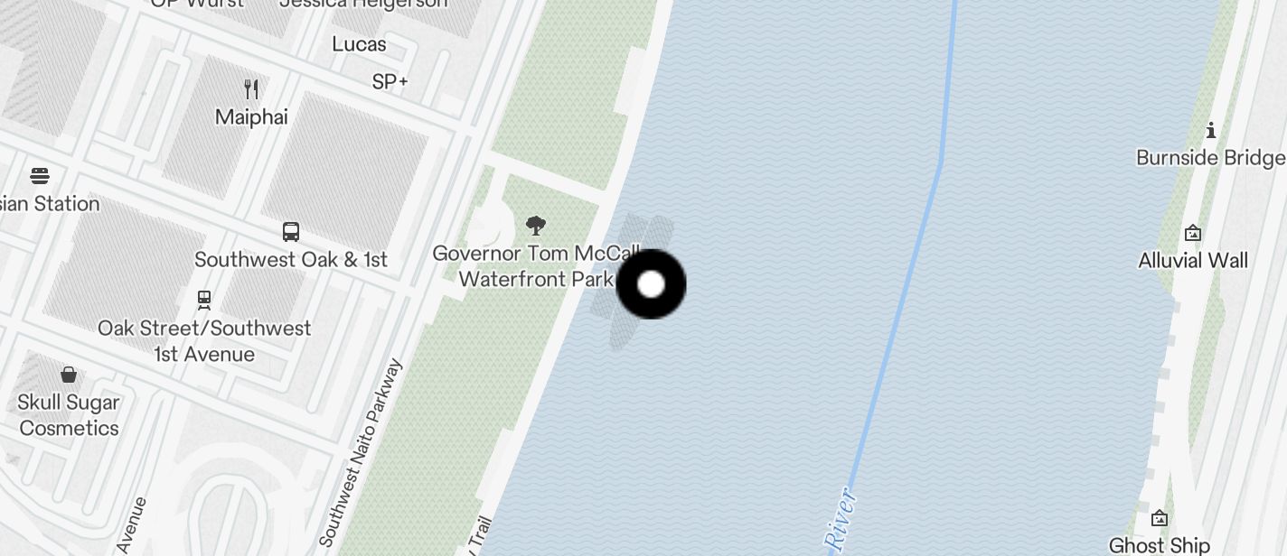Click the burger icon near Station label
The height and width of the screenshot is (556, 1287).
pos(40,175)
